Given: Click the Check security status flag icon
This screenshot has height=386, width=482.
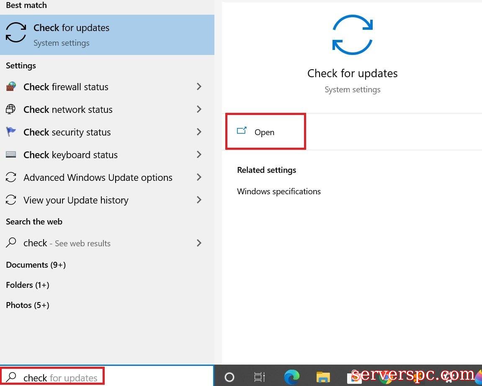Looking at the screenshot, I should pyautogui.click(x=11, y=132).
